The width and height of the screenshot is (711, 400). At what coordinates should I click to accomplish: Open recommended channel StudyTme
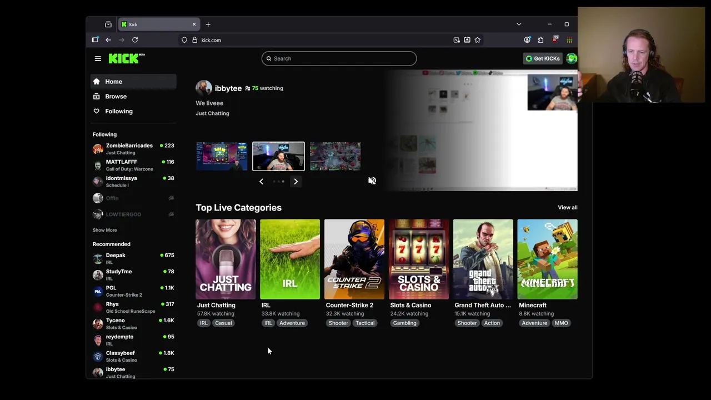(133, 274)
